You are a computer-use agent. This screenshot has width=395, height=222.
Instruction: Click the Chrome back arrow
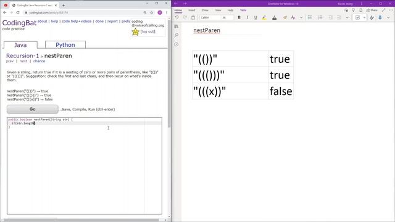tap(5, 12)
